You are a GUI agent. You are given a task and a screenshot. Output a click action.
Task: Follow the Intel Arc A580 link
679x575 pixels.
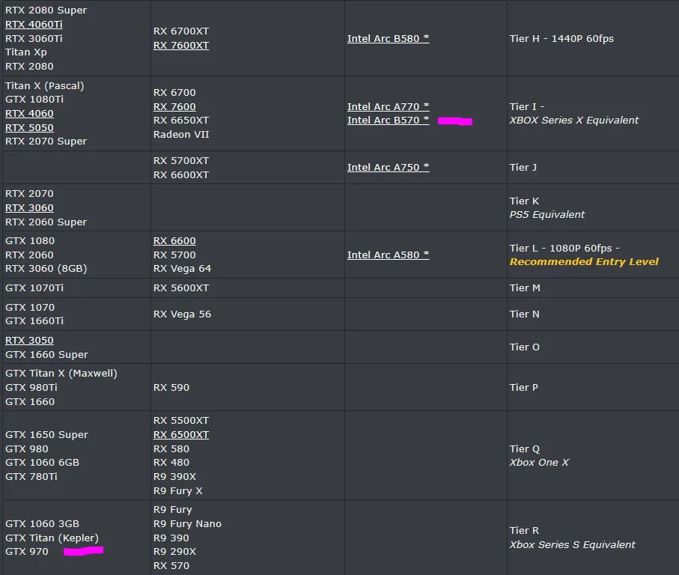[x=388, y=255]
